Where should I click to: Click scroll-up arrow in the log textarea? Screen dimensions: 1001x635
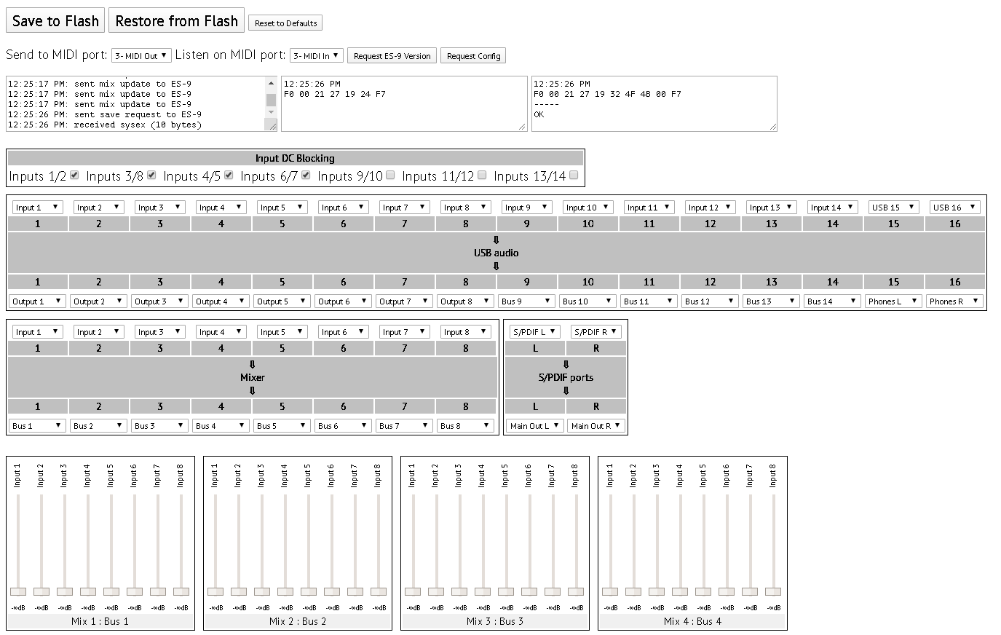tap(271, 83)
